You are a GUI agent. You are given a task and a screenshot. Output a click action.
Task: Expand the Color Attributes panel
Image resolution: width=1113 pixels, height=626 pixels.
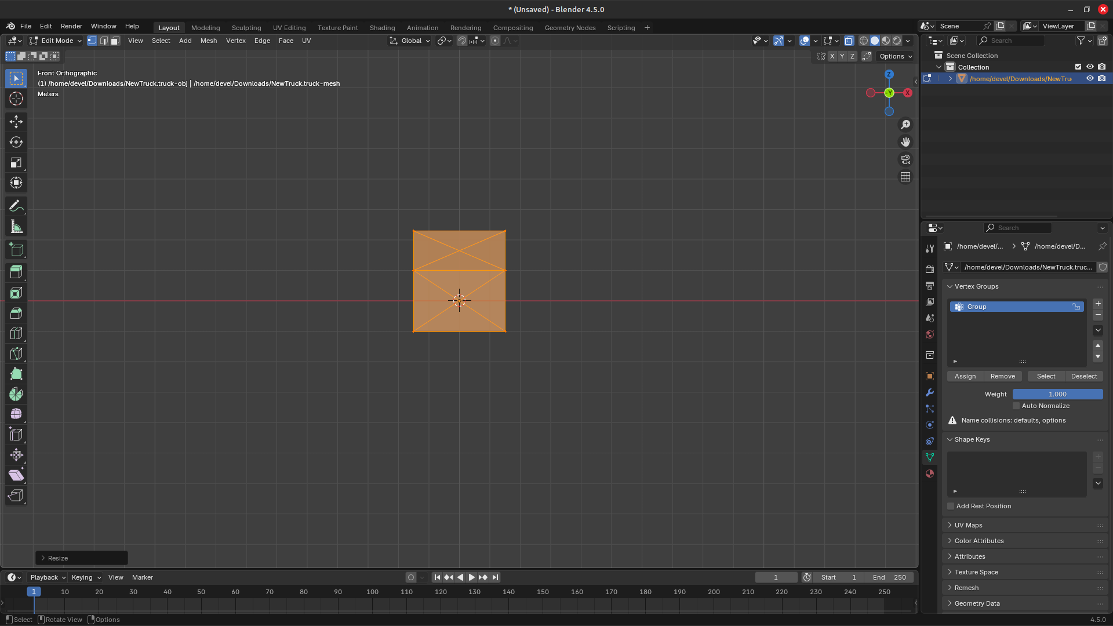click(1025, 541)
